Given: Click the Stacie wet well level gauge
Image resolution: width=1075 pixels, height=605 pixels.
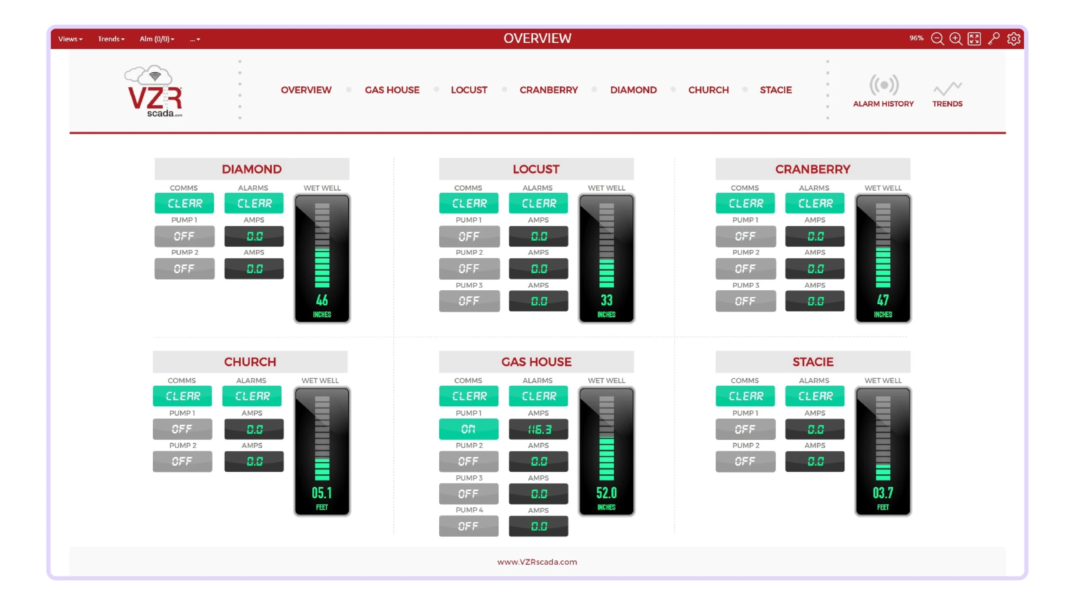Looking at the screenshot, I should click(883, 451).
